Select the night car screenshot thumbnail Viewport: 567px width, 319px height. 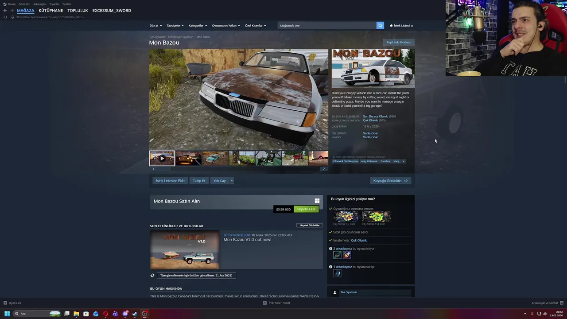tap(189, 158)
